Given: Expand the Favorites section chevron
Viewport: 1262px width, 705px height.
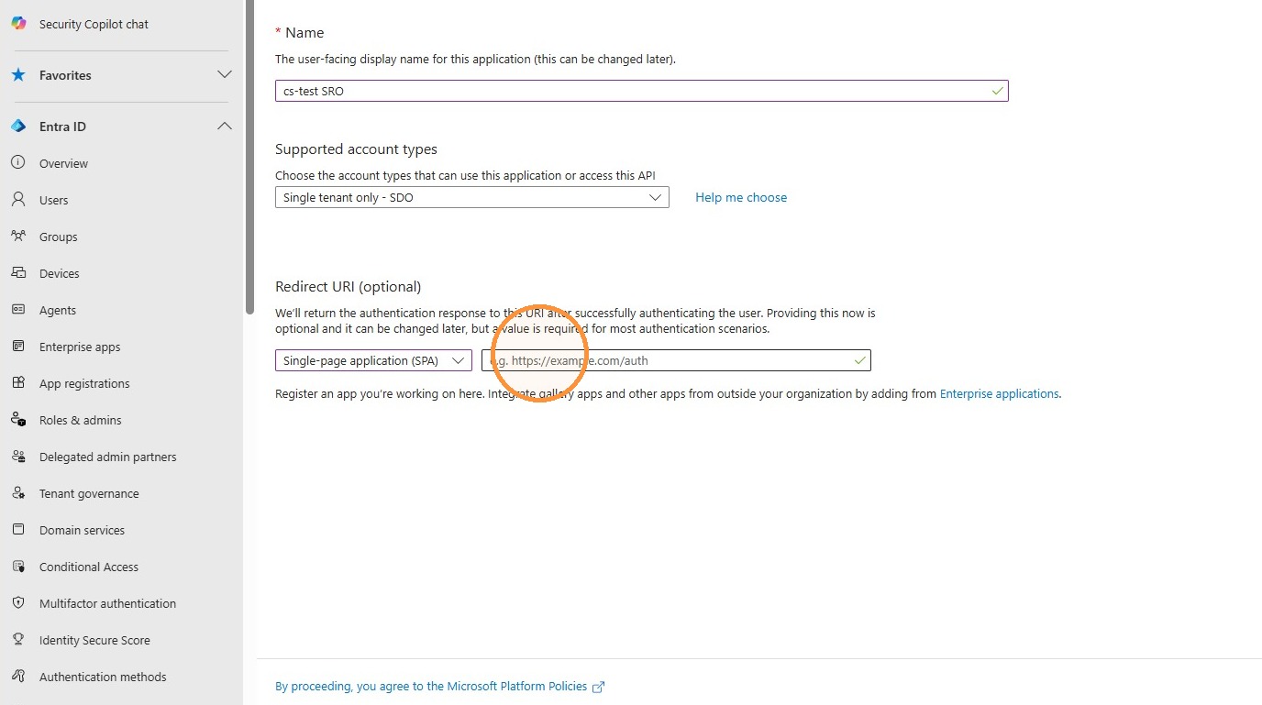Looking at the screenshot, I should pos(224,74).
